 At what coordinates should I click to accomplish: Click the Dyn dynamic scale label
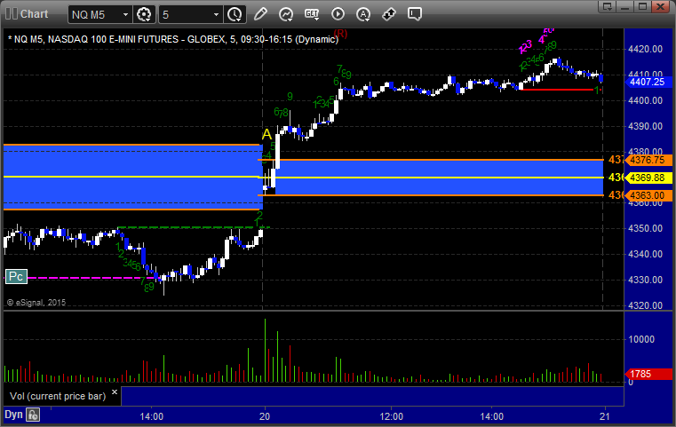13,415
